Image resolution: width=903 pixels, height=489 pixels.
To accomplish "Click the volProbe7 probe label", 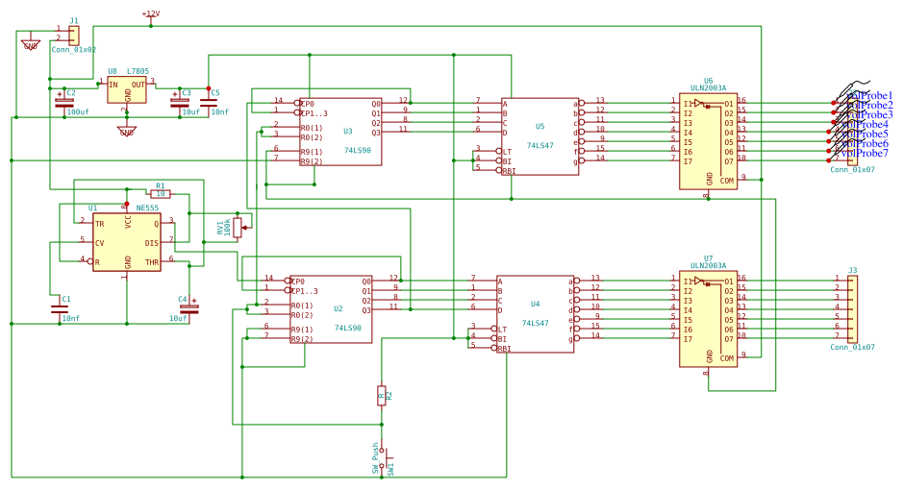I will point(865,153).
